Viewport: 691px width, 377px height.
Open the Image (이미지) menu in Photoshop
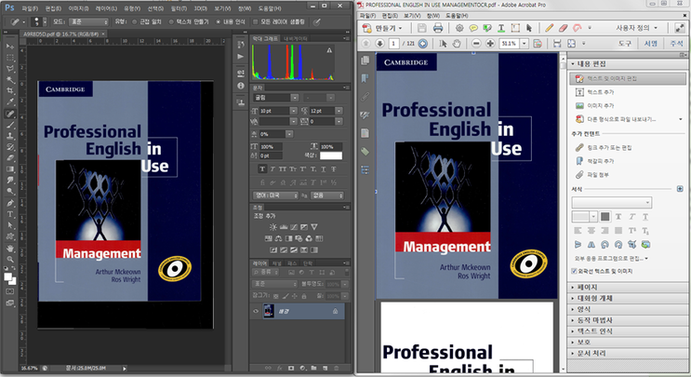(x=78, y=8)
